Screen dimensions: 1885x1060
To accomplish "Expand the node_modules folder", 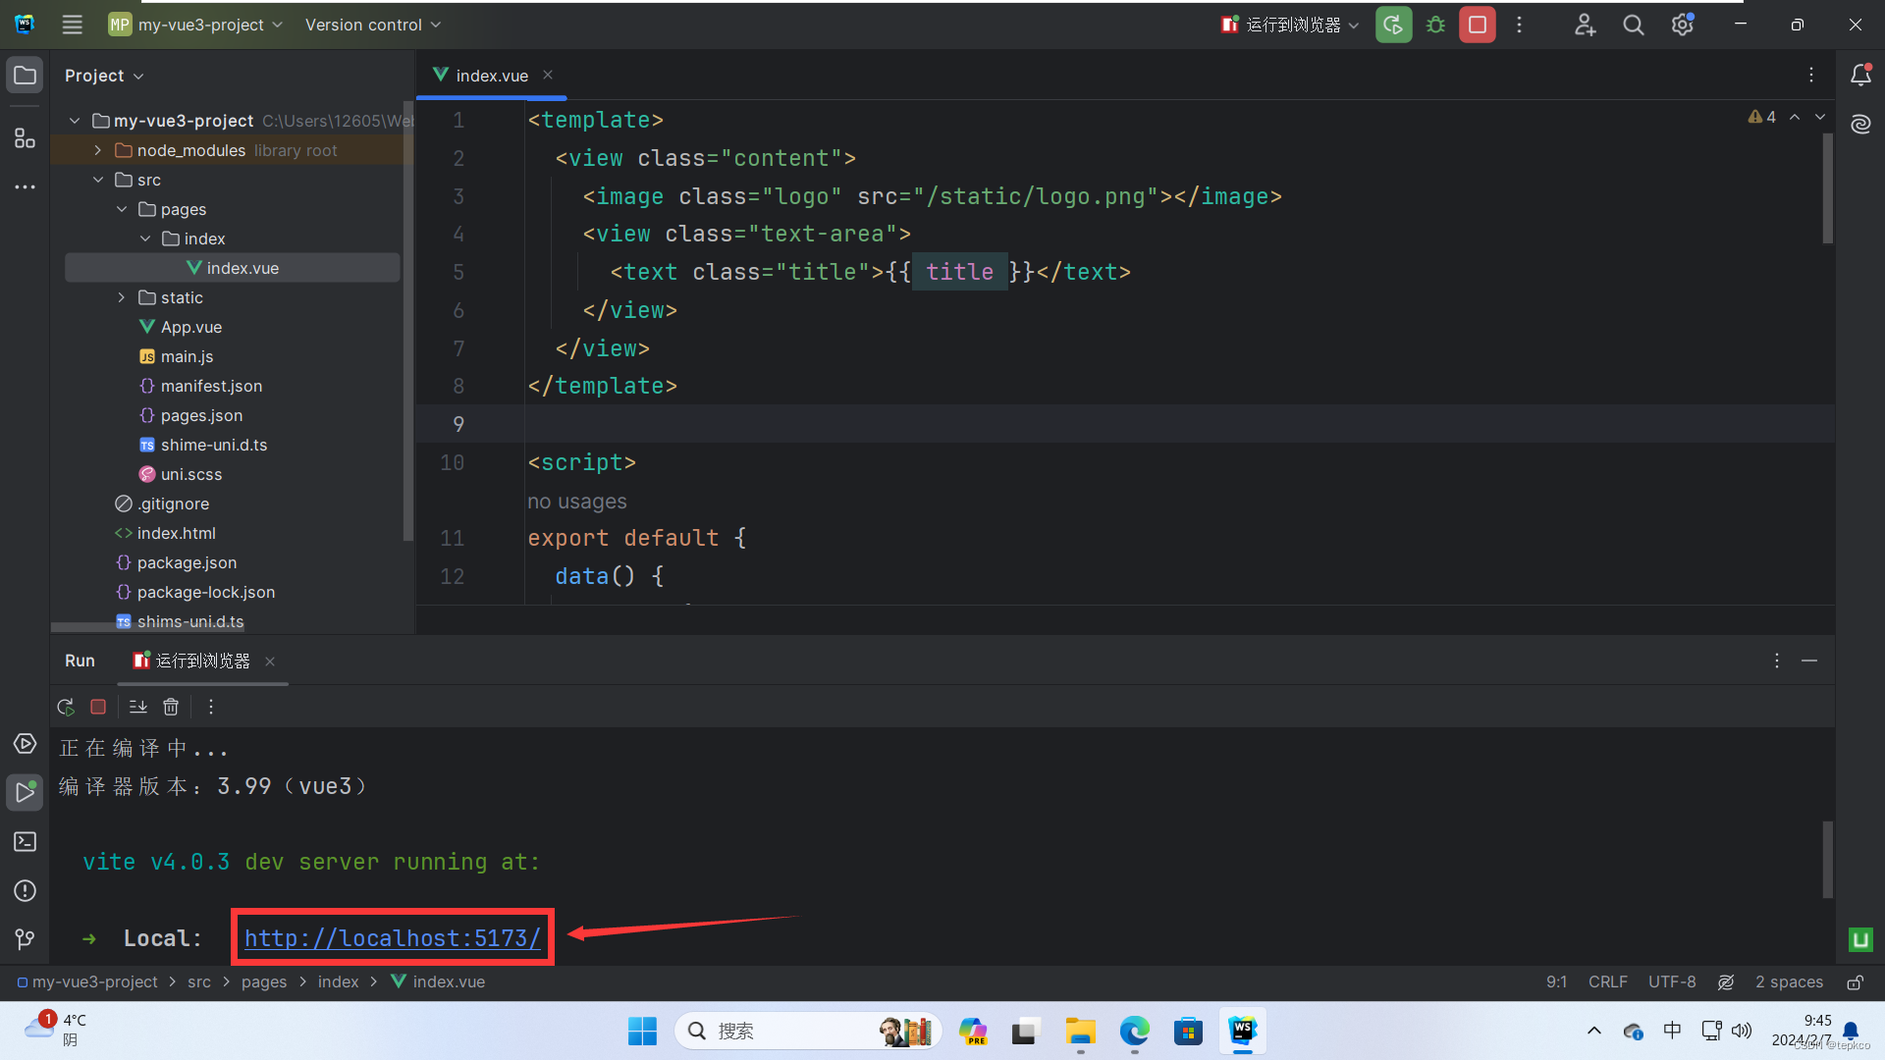I will pyautogui.click(x=98, y=150).
